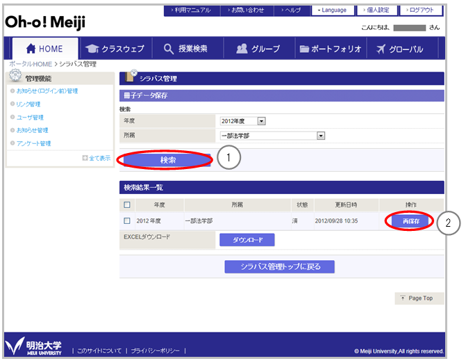Check the 2012年度 一部法学部 row checkbox

(x=127, y=220)
